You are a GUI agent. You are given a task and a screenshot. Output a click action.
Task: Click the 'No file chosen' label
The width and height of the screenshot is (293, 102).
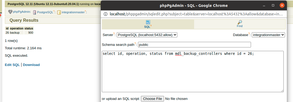pos(176,99)
